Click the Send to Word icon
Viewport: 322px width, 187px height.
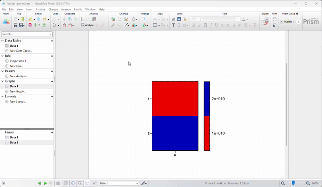tap(179, 19)
